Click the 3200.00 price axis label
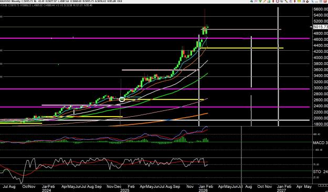 point(321,82)
